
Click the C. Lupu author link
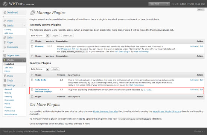point(148,90)
